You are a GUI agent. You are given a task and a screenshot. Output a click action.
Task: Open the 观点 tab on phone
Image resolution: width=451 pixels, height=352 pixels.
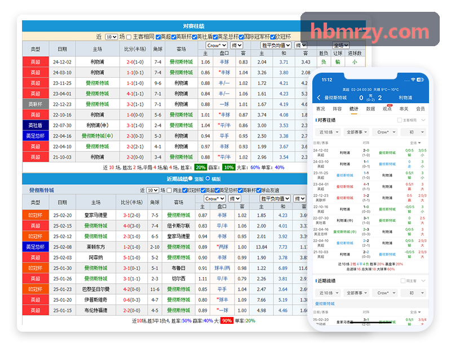[x=387, y=109]
